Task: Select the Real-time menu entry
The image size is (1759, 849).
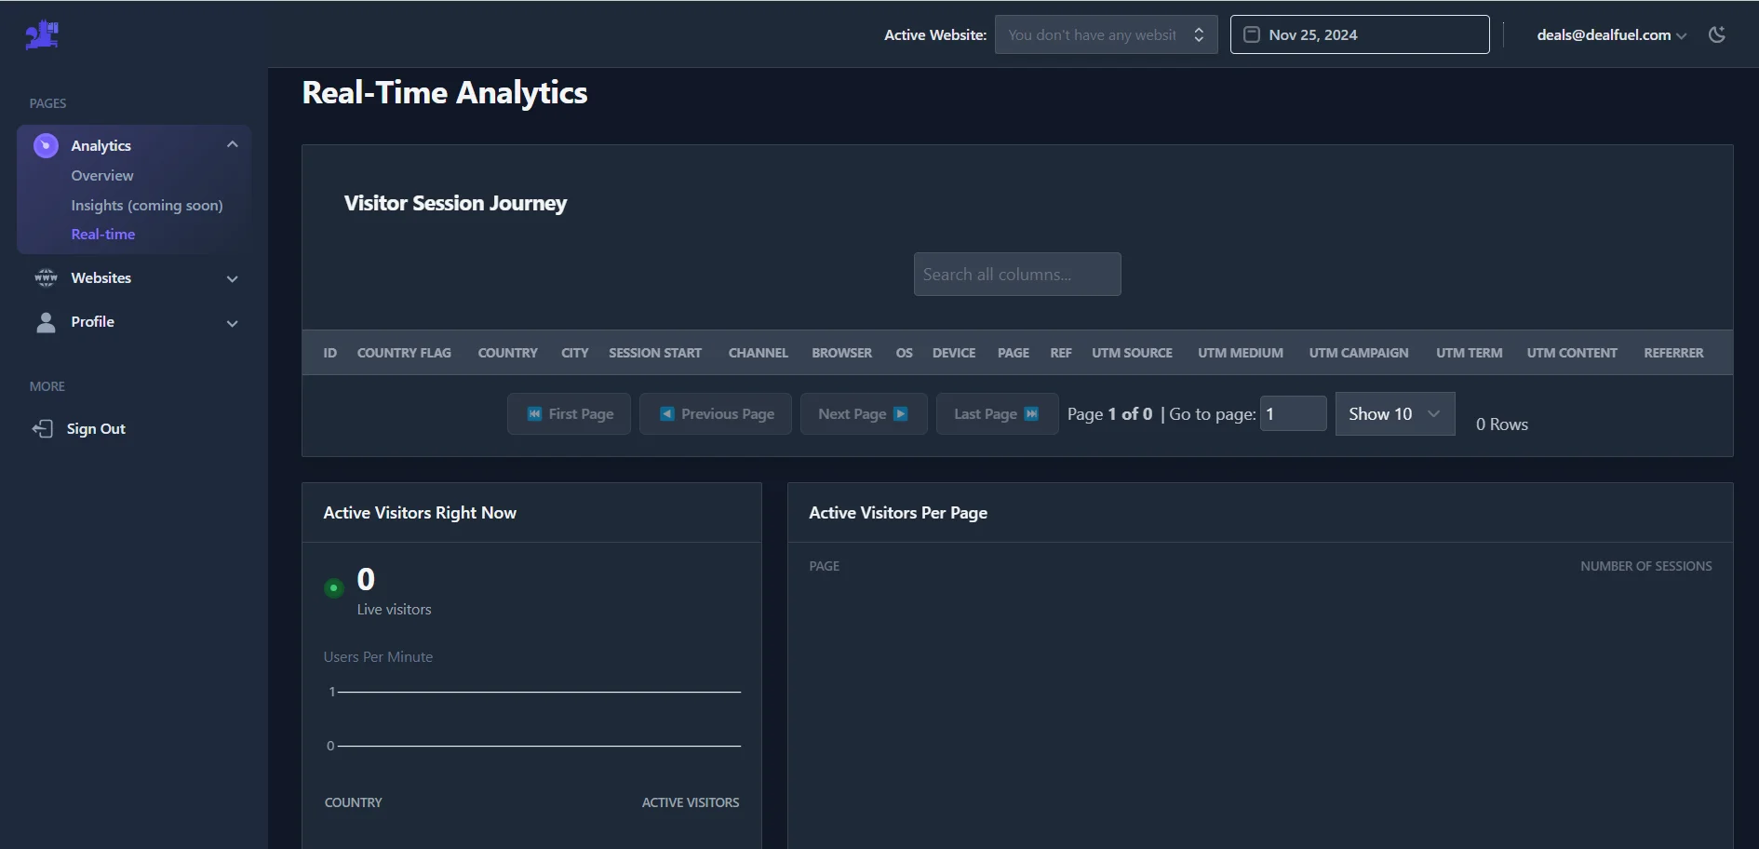Action: coord(102,234)
